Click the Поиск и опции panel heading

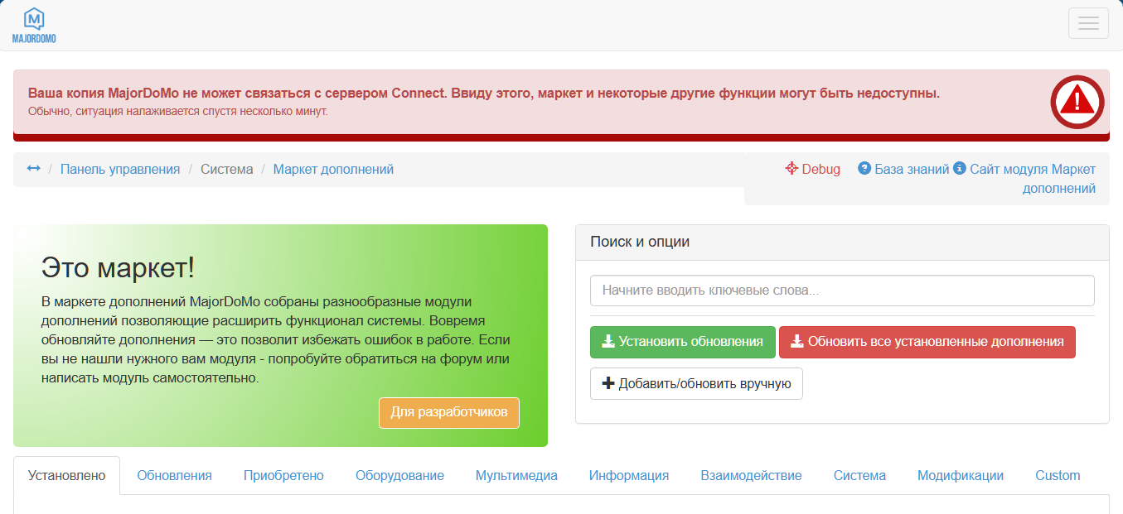tap(640, 242)
